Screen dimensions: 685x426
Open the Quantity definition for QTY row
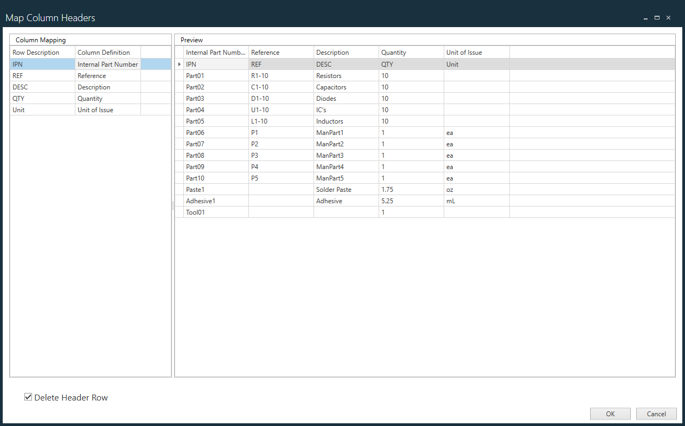[107, 98]
